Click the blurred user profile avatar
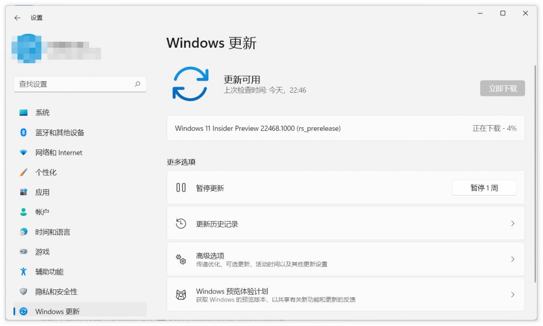The height and width of the screenshot is (326, 543). pyautogui.click(x=27, y=48)
